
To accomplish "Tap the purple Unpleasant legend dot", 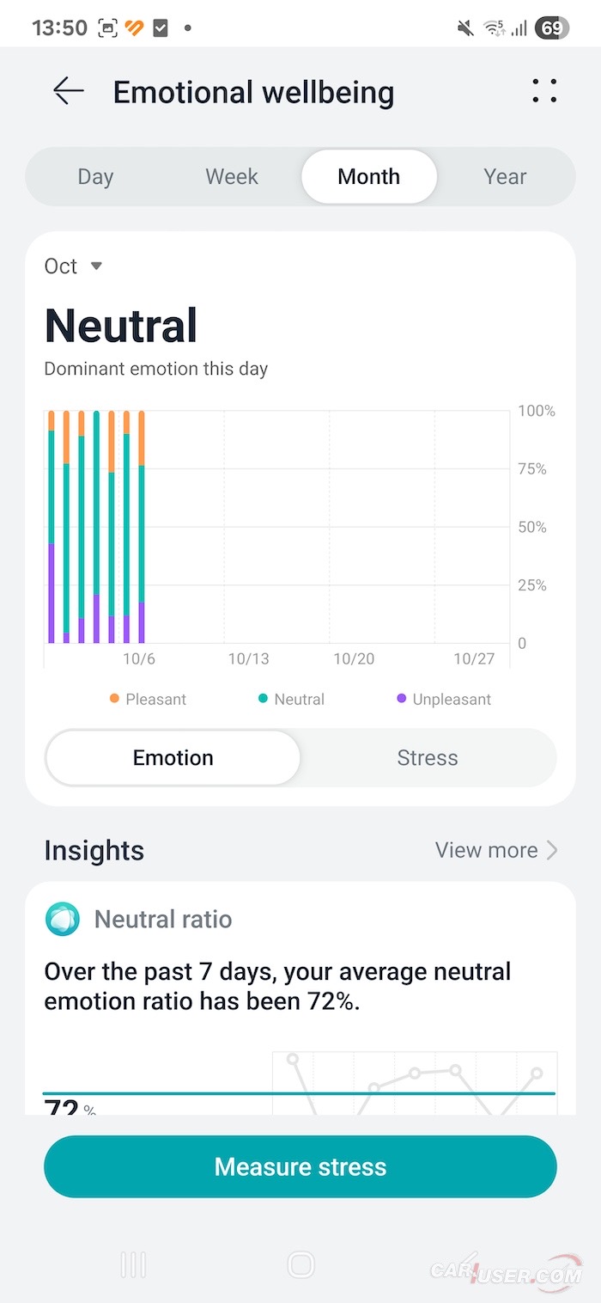I will pyautogui.click(x=401, y=699).
